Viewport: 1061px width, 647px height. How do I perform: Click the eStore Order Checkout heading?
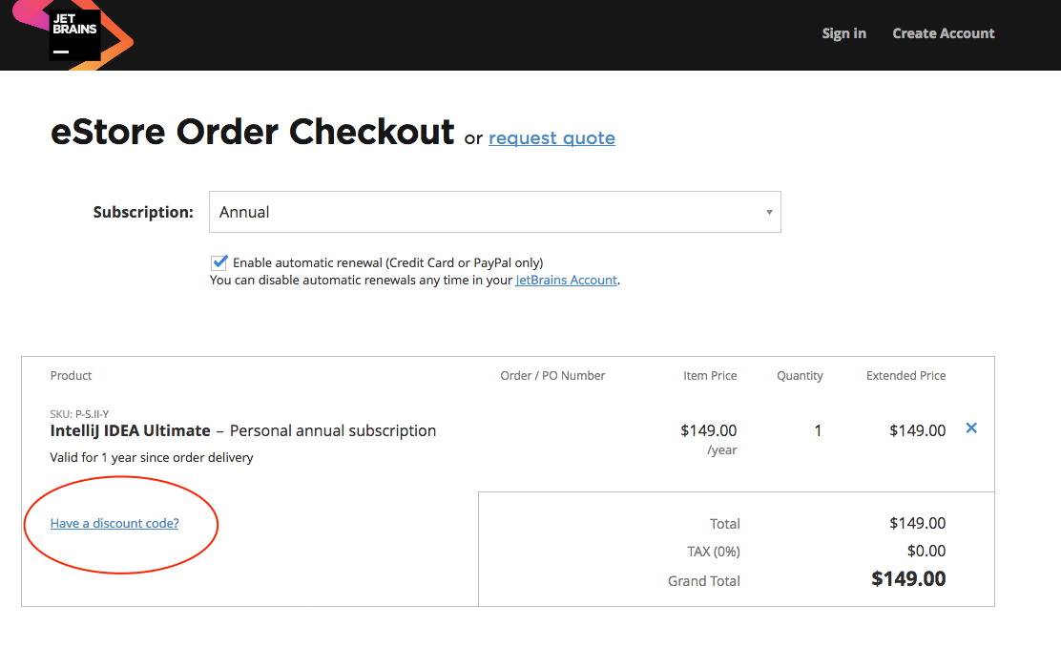253,132
